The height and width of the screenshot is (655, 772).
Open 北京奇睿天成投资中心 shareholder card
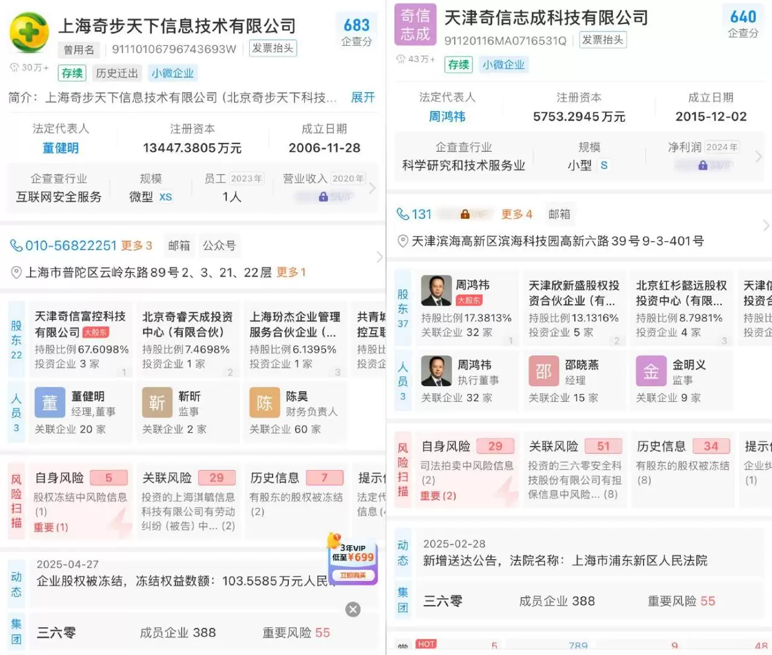click(x=188, y=339)
